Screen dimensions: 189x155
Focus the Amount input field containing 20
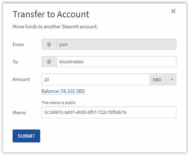(96, 80)
